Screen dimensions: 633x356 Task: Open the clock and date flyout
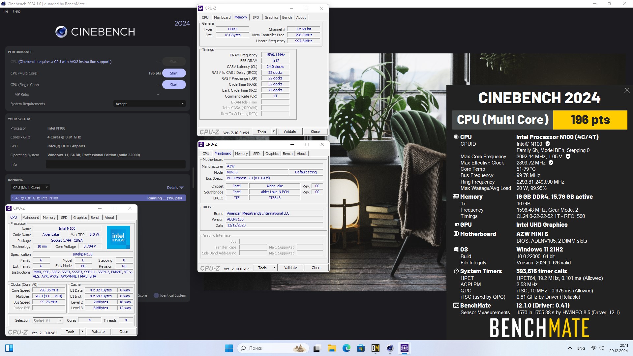(x=619, y=348)
